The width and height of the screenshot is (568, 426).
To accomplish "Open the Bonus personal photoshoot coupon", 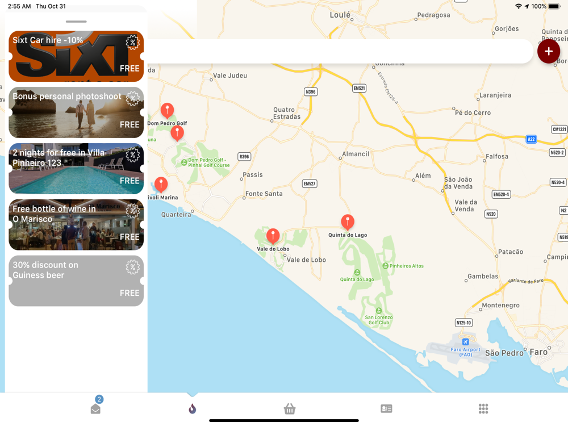I will 76,112.
